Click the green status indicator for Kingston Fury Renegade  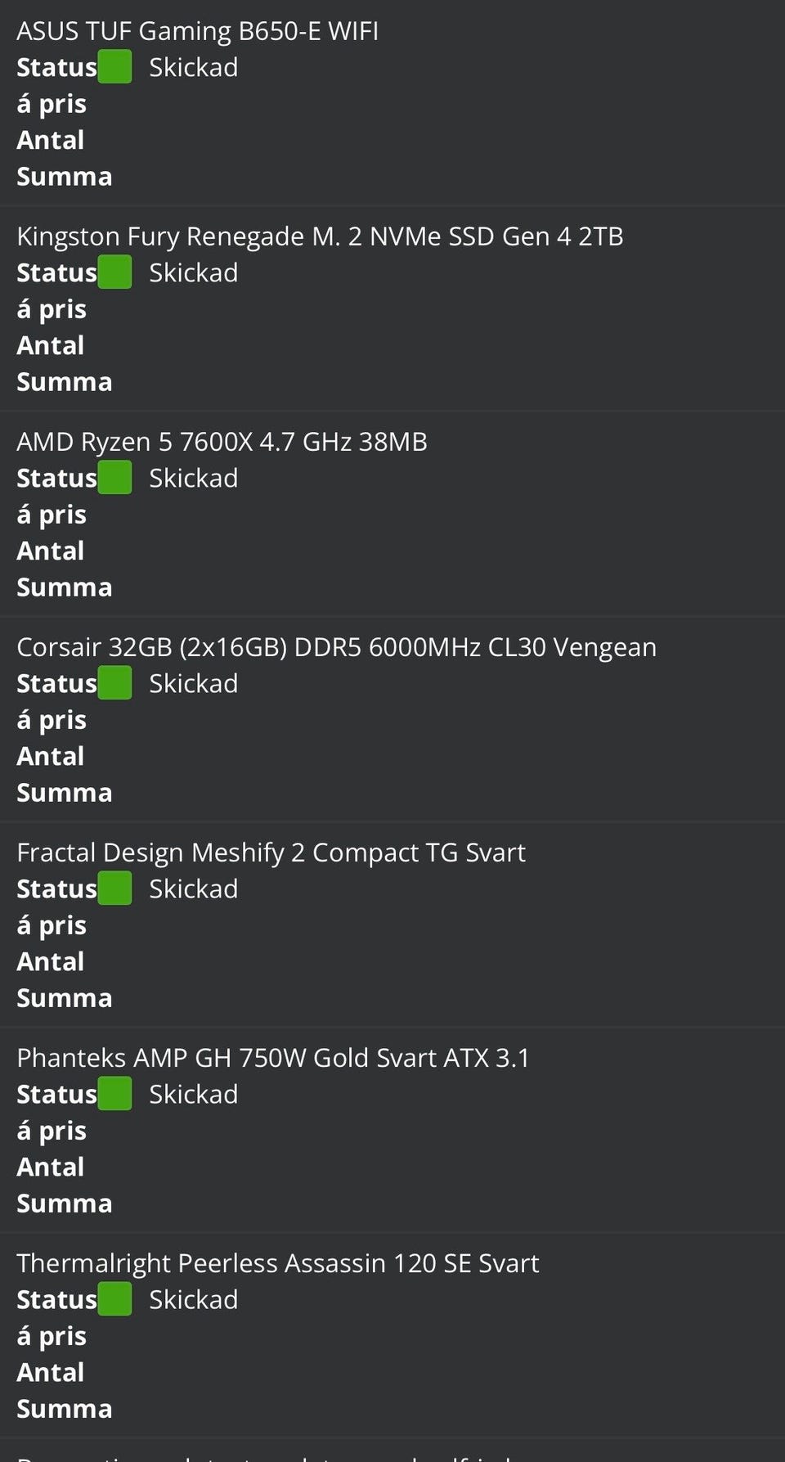click(115, 272)
